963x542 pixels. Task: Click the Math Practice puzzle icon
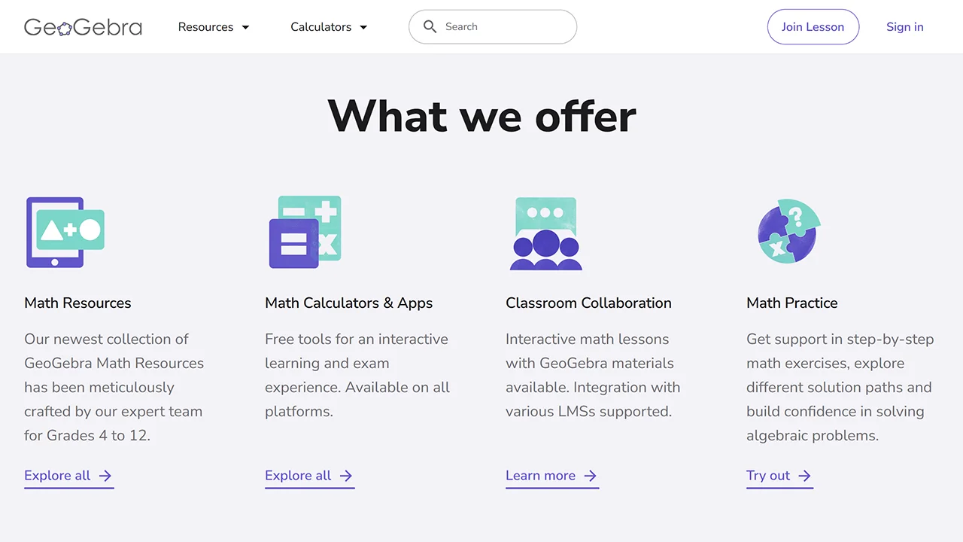[788, 231]
